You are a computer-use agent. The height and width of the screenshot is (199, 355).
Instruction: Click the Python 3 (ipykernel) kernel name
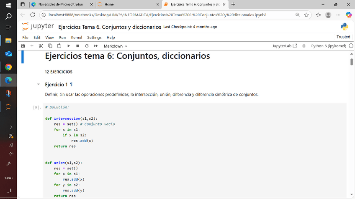[x=329, y=46]
